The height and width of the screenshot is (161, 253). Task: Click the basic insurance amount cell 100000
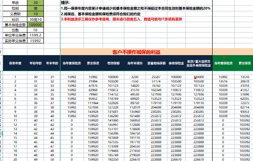pos(36,25)
